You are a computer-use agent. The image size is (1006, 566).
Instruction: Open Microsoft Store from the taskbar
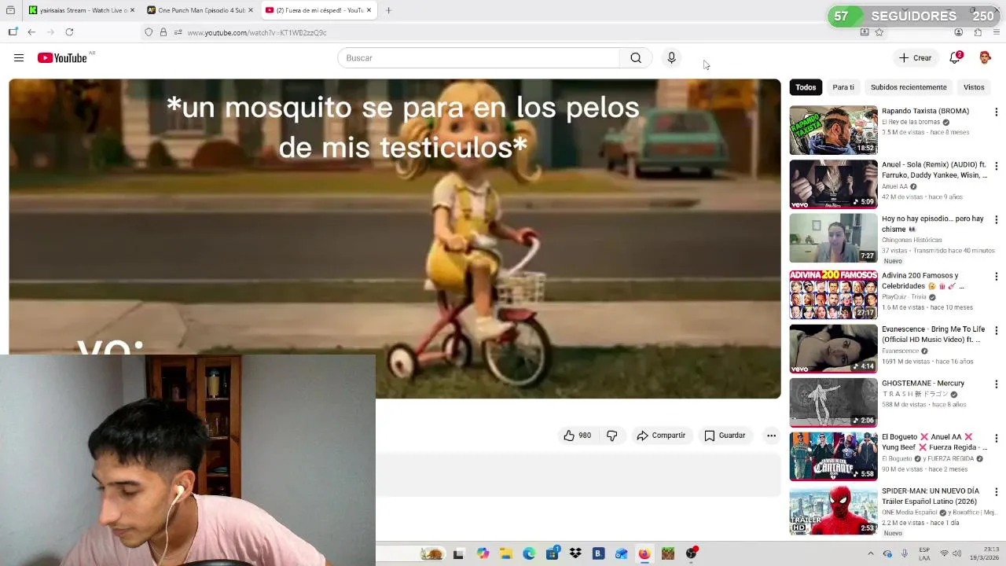[553, 553]
